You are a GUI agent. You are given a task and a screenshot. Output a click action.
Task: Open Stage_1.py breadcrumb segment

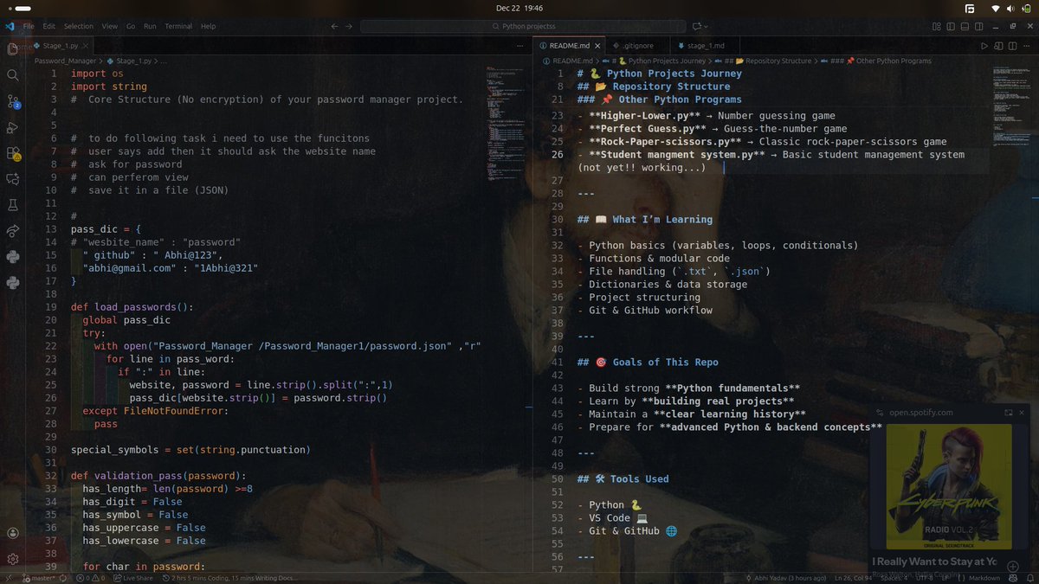[129, 61]
